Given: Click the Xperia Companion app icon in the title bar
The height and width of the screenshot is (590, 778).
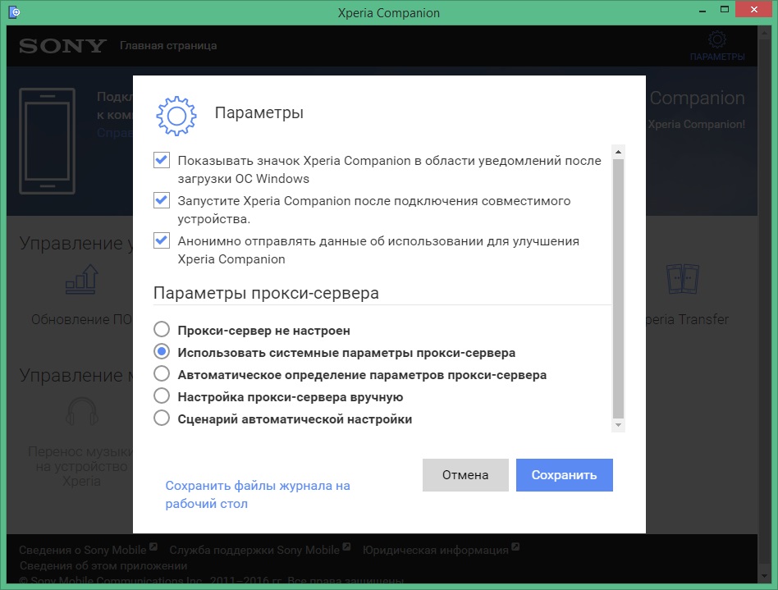Looking at the screenshot, I should coord(14,12).
